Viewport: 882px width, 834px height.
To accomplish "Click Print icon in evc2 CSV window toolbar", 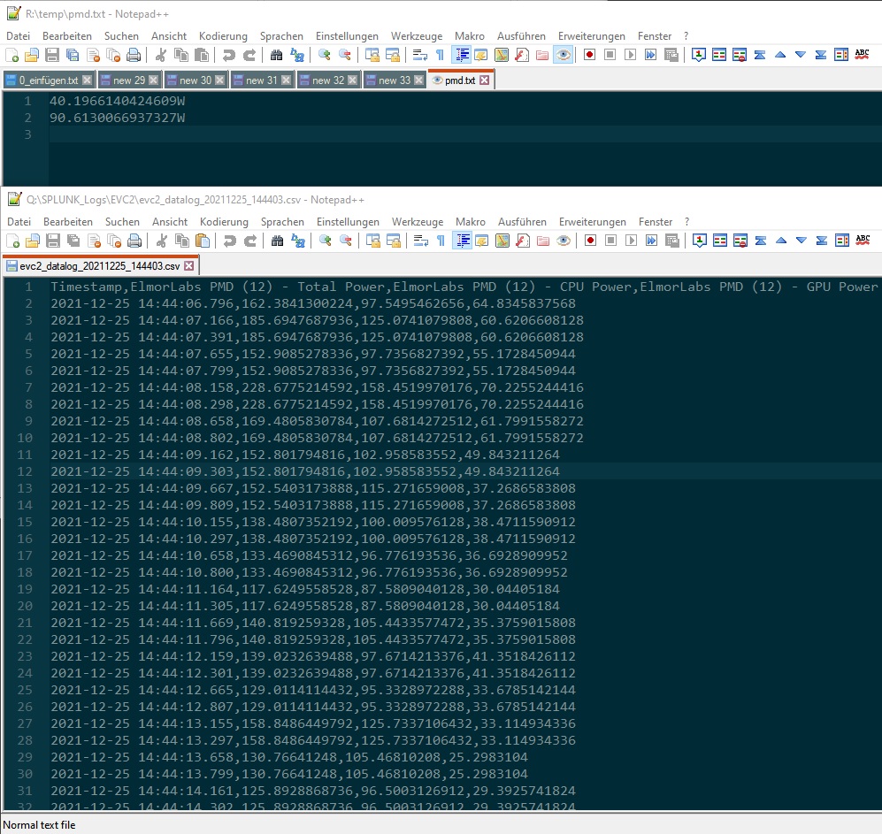I will tap(134, 241).
